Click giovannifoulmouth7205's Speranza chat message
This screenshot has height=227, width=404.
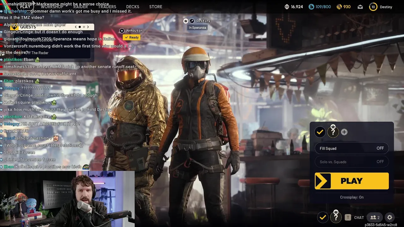click(59, 39)
